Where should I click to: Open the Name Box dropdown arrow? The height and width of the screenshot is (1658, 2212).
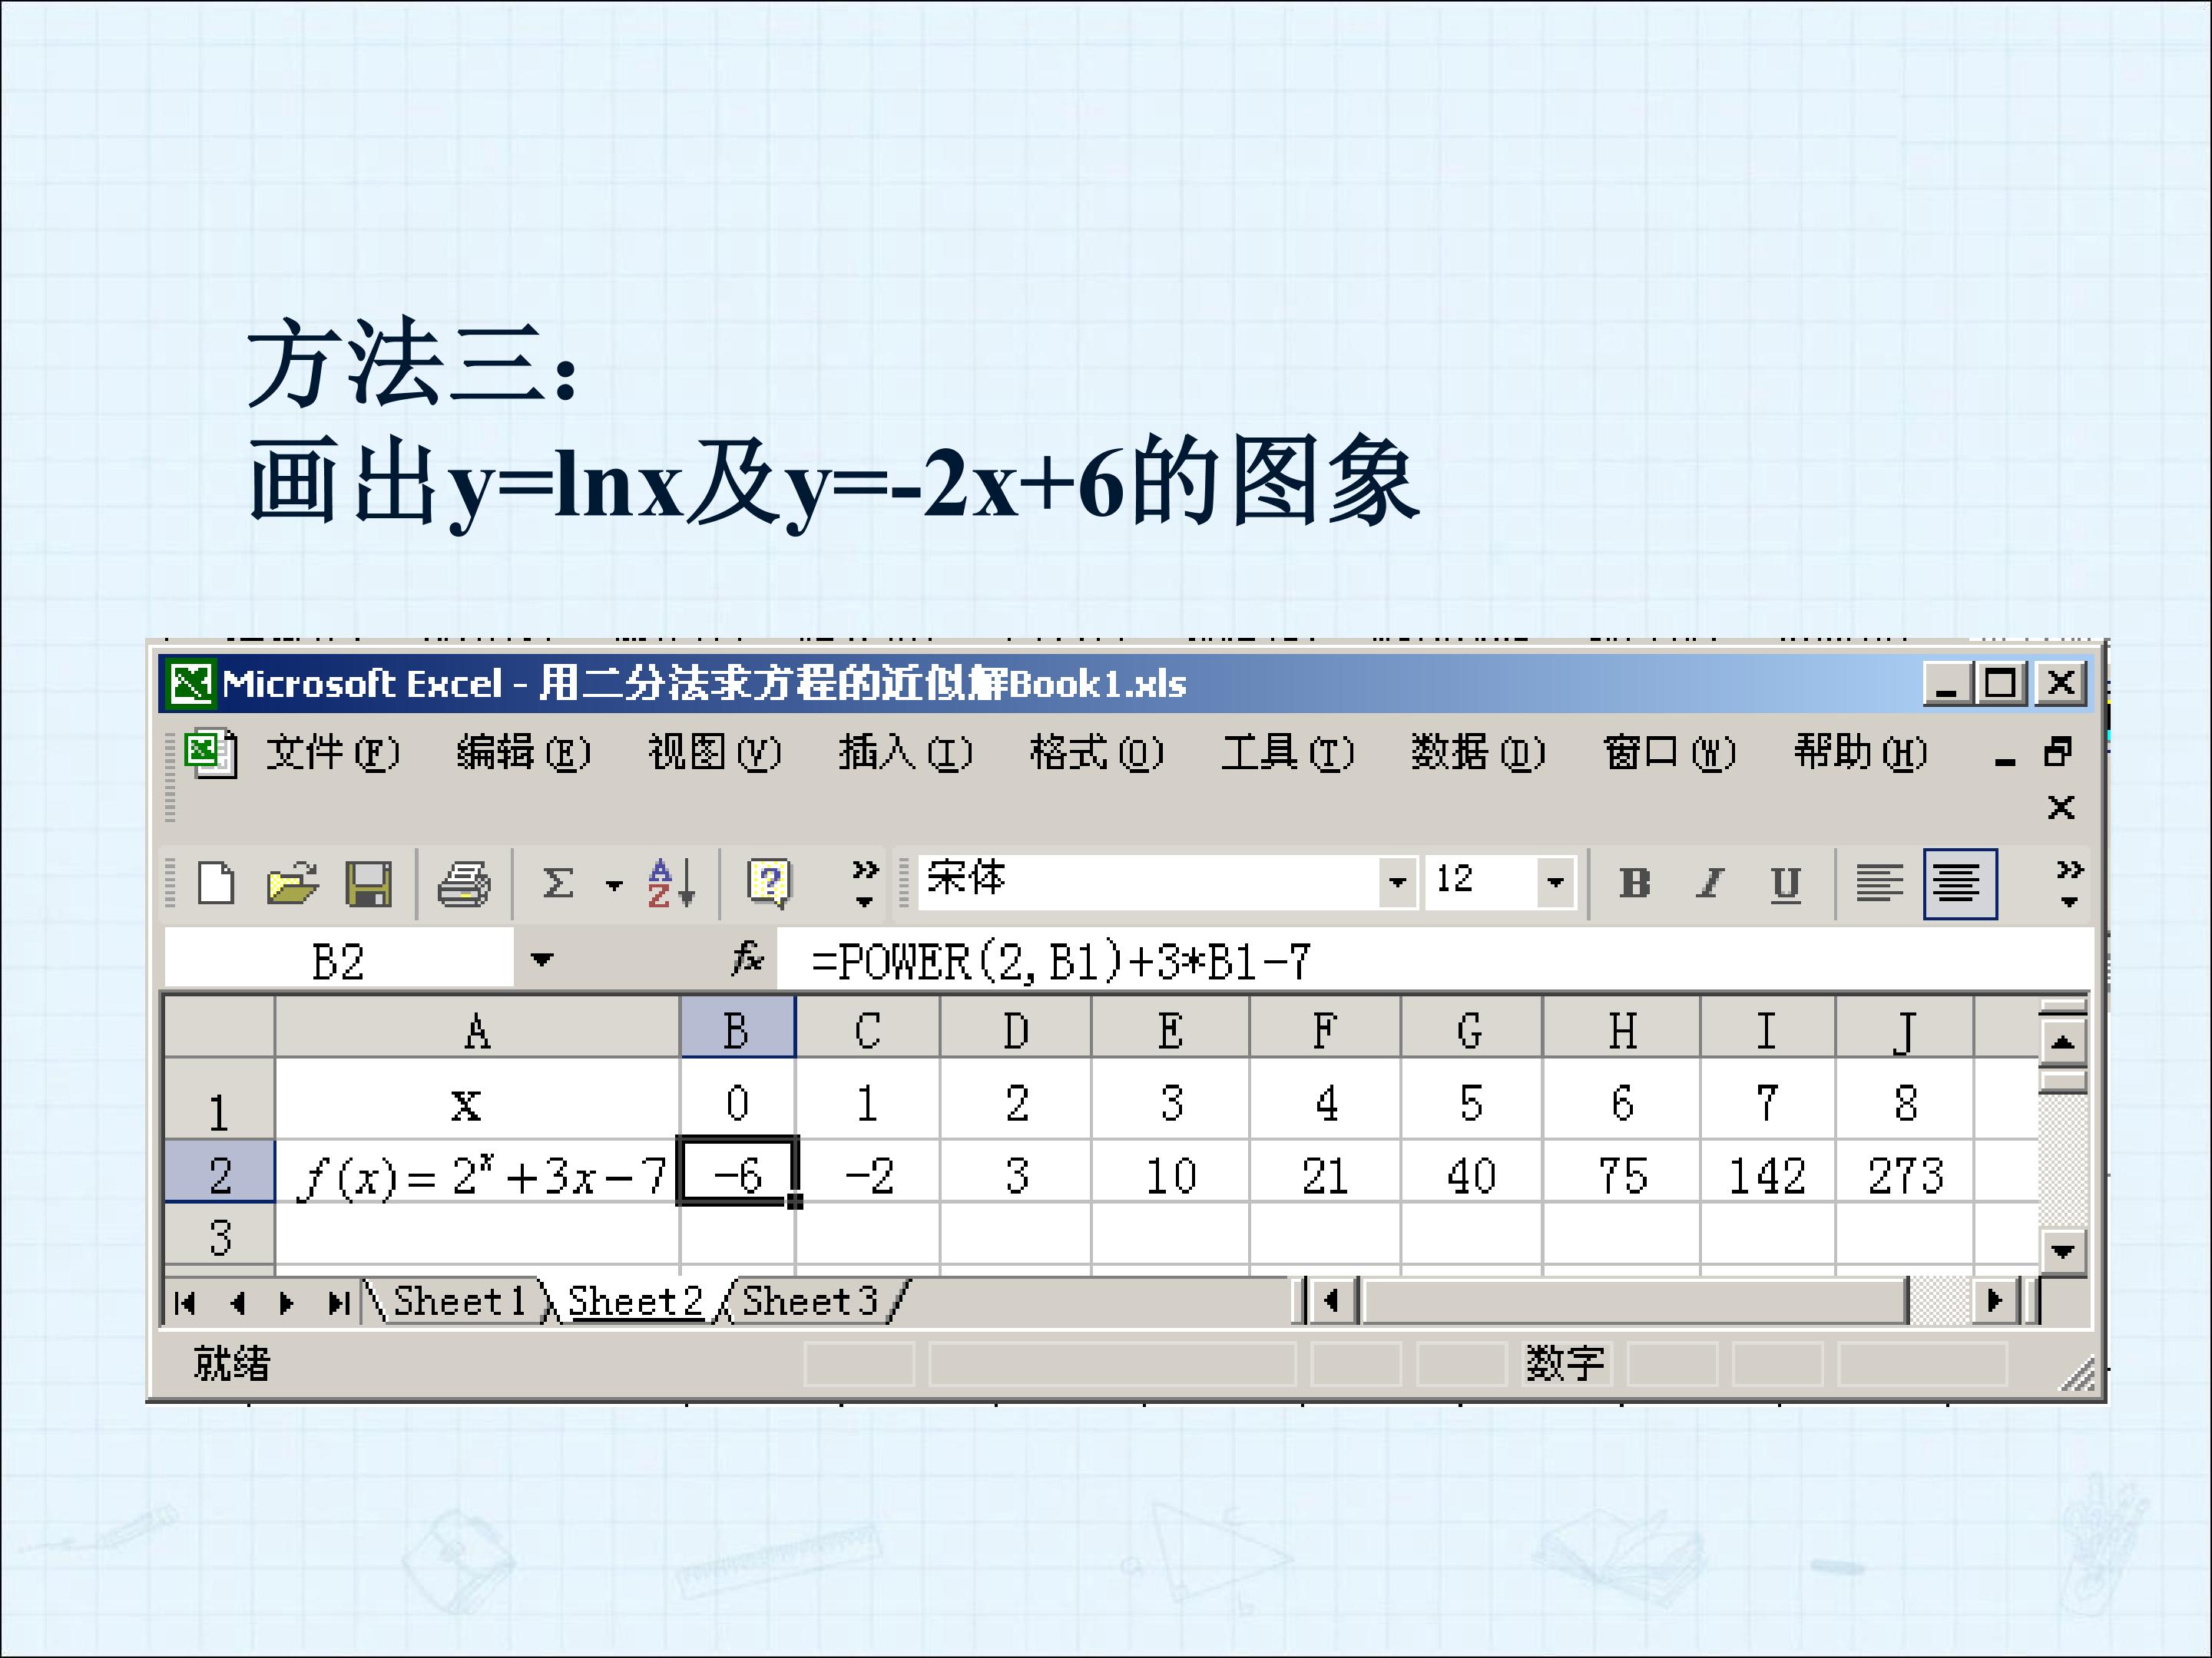542,959
